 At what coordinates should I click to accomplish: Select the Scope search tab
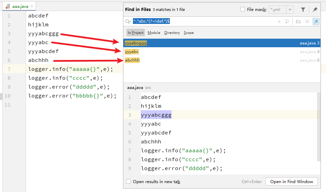point(189,33)
